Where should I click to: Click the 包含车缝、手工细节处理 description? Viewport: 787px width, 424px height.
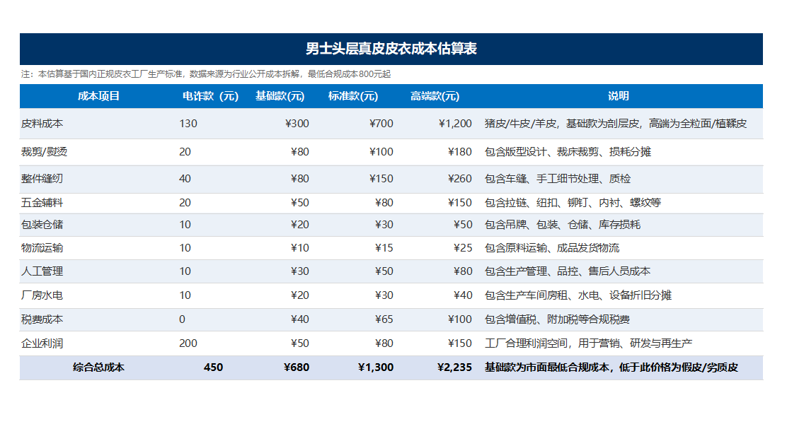(558, 179)
